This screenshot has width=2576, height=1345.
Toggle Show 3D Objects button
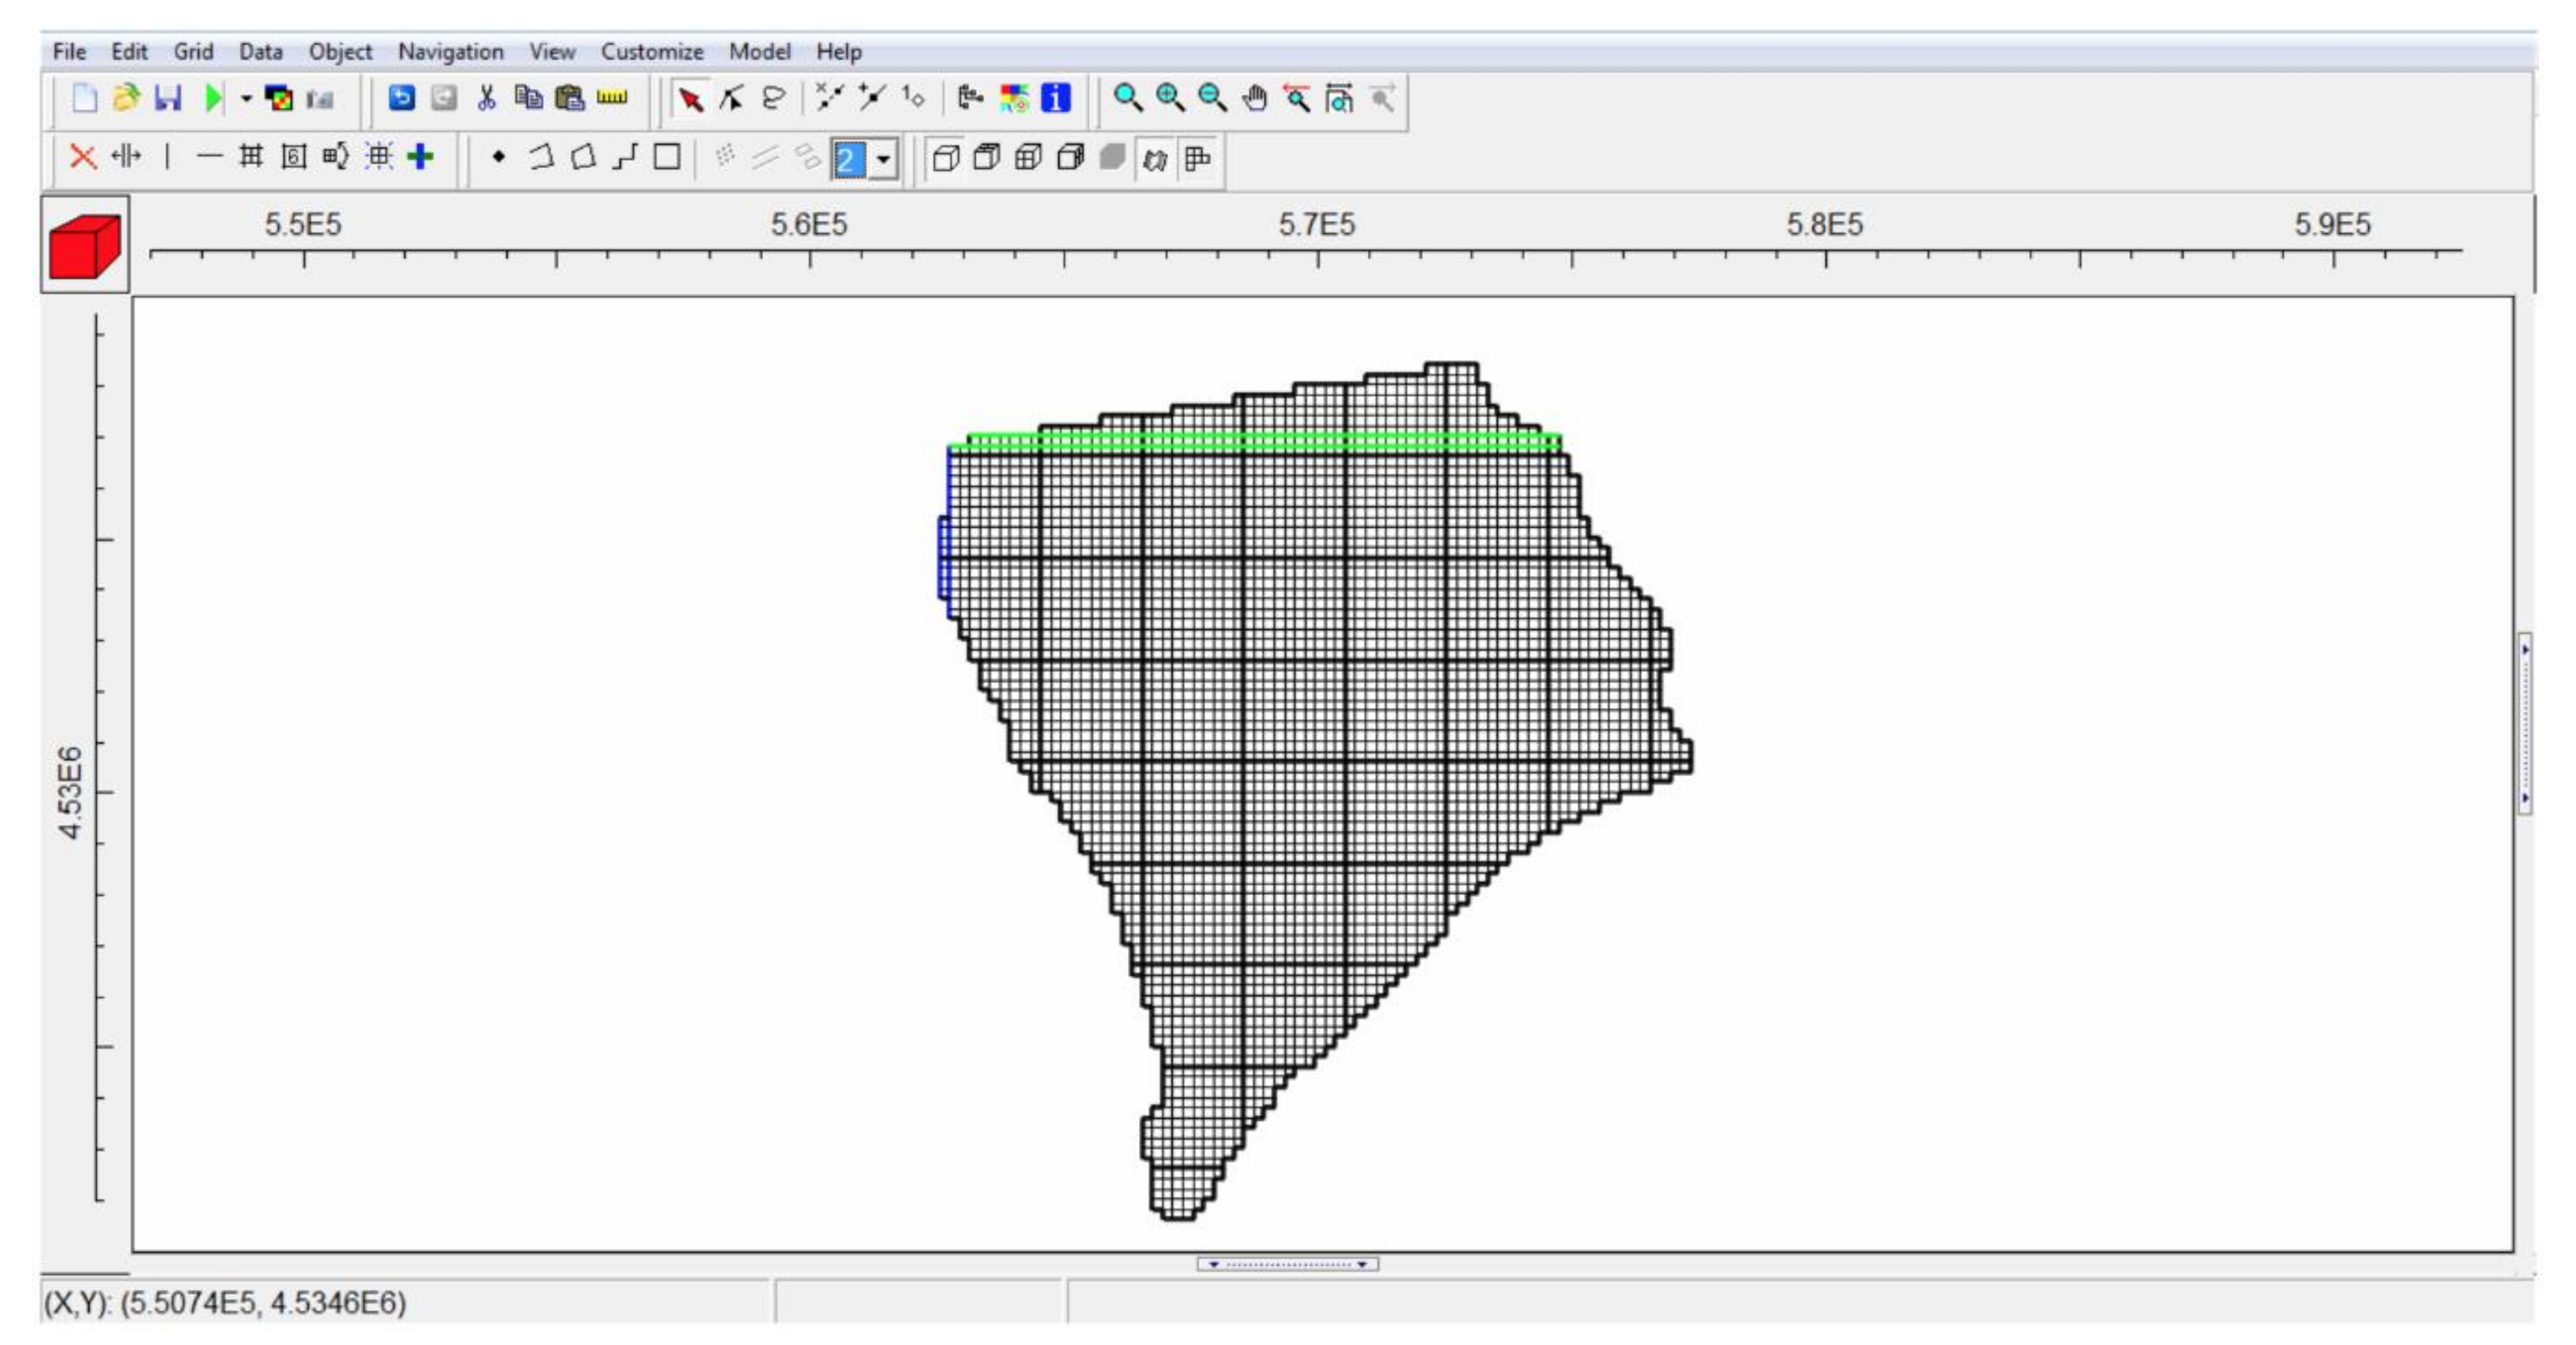[1155, 159]
